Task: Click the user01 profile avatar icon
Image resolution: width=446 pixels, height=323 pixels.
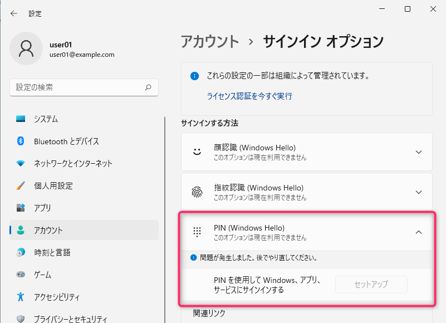Action: click(x=26, y=48)
